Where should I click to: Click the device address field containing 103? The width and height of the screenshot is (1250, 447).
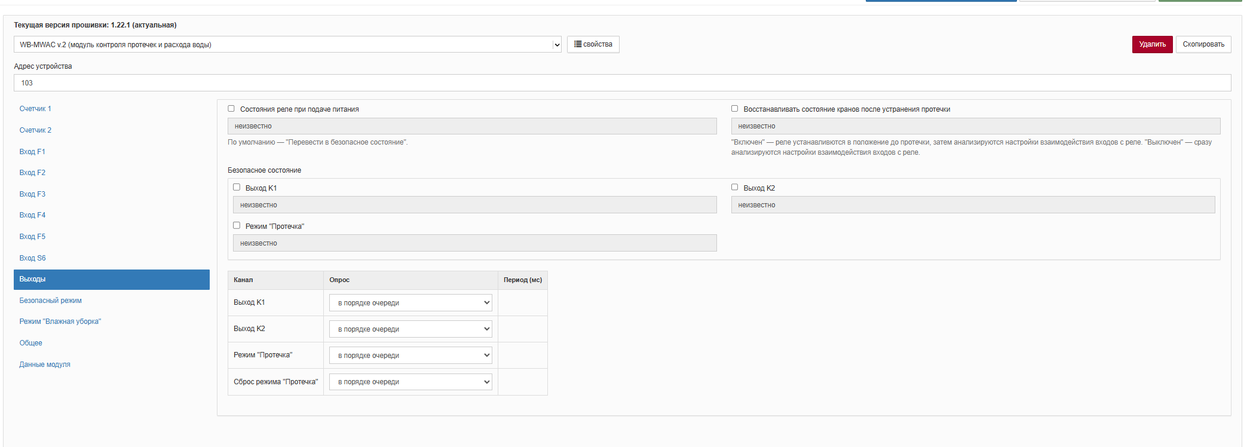(622, 83)
